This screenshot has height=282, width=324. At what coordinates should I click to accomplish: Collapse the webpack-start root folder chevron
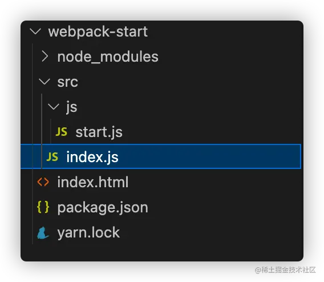coord(35,31)
